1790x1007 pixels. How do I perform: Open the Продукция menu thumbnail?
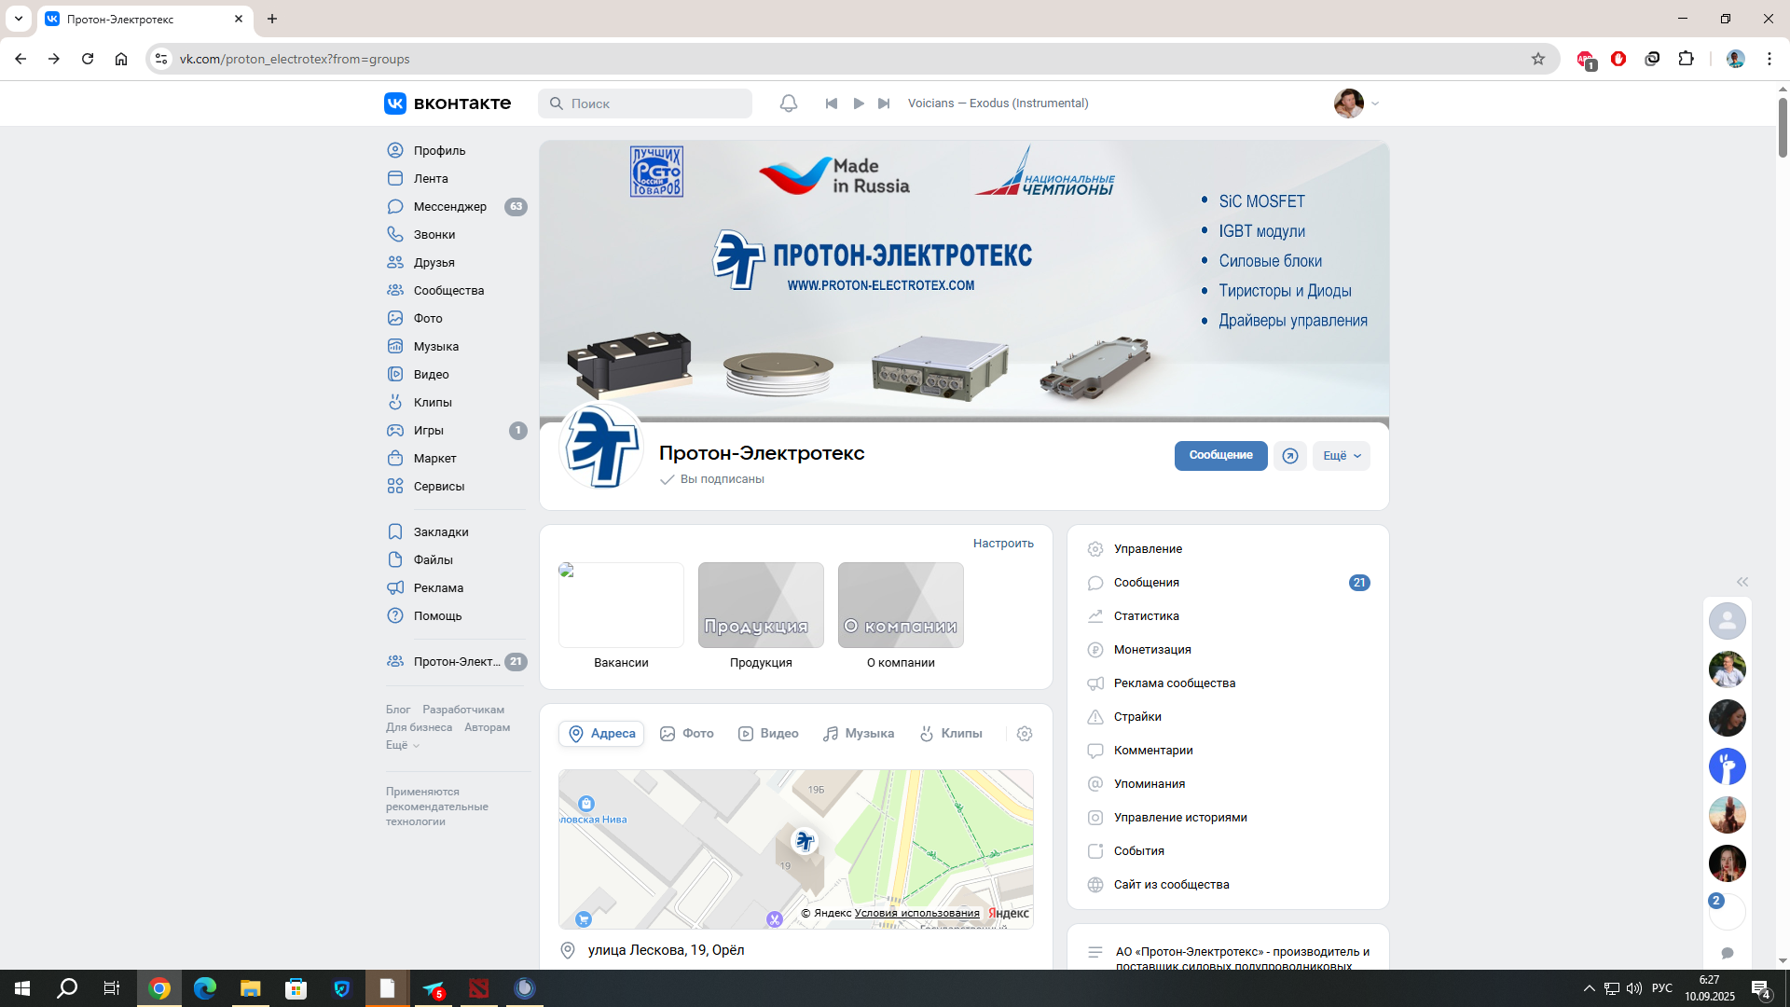tap(761, 606)
